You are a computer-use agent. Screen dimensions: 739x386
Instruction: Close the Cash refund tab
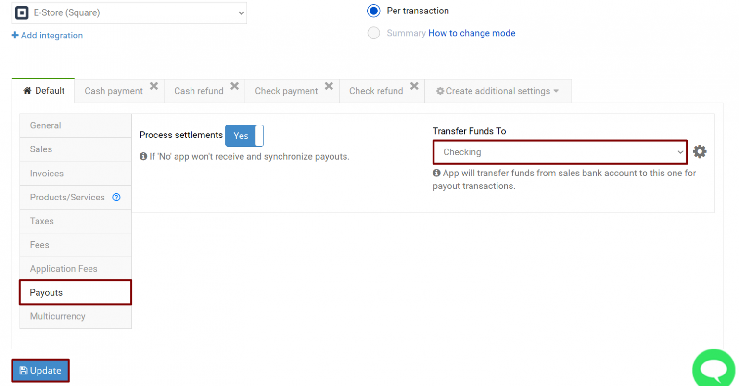(x=235, y=86)
